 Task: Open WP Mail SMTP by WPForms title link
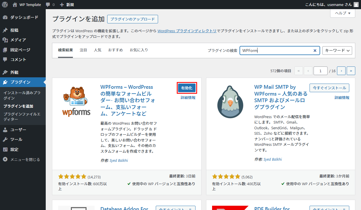pos(281,97)
